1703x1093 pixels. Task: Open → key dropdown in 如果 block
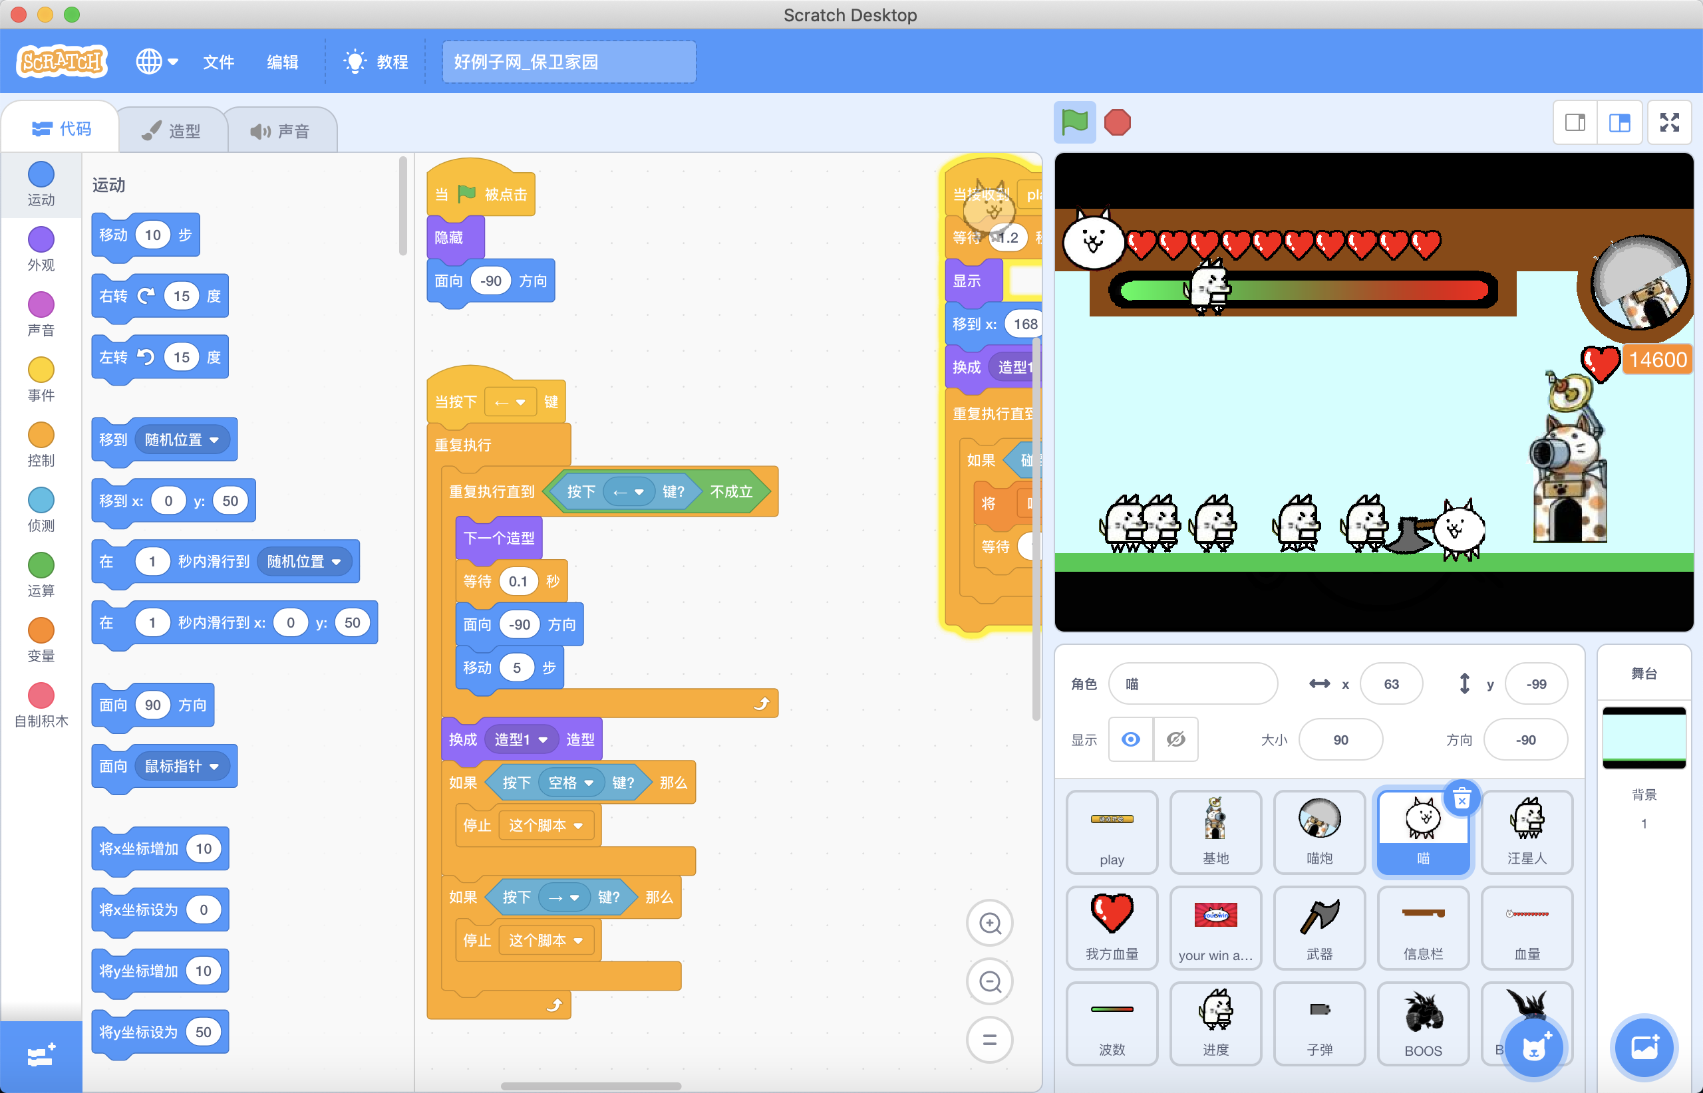(564, 898)
